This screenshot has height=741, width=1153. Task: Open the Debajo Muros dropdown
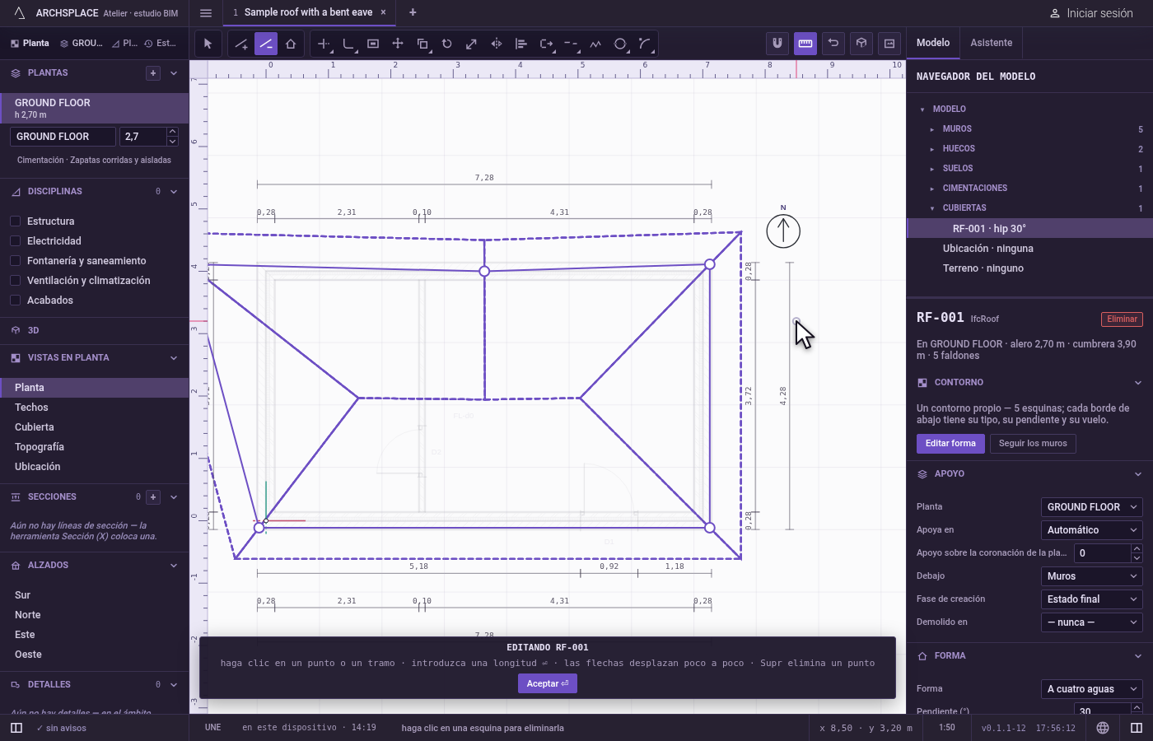click(x=1091, y=576)
